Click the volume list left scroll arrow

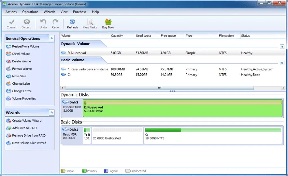pos(62,88)
